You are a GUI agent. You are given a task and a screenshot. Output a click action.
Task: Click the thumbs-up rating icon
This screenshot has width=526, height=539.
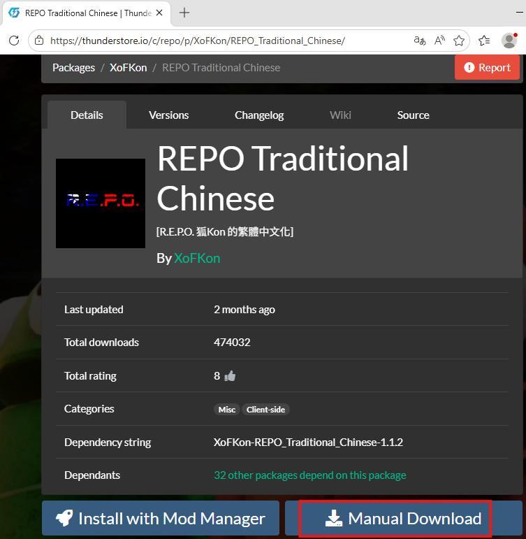pyautogui.click(x=230, y=375)
